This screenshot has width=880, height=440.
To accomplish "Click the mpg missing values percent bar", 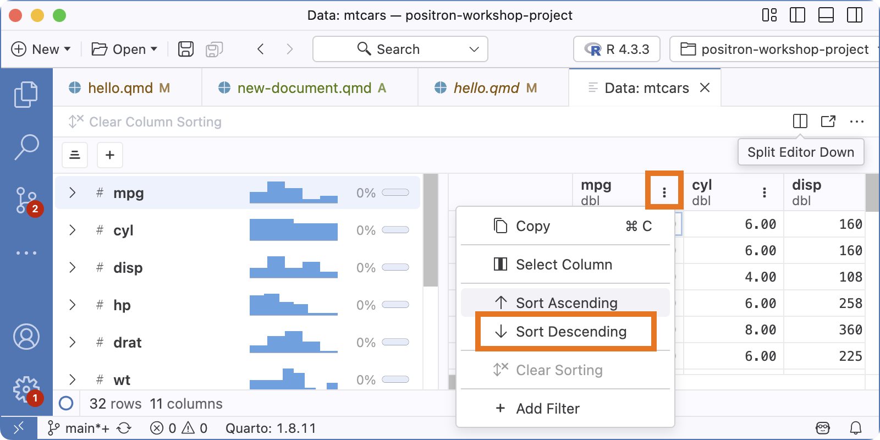I will (x=395, y=193).
